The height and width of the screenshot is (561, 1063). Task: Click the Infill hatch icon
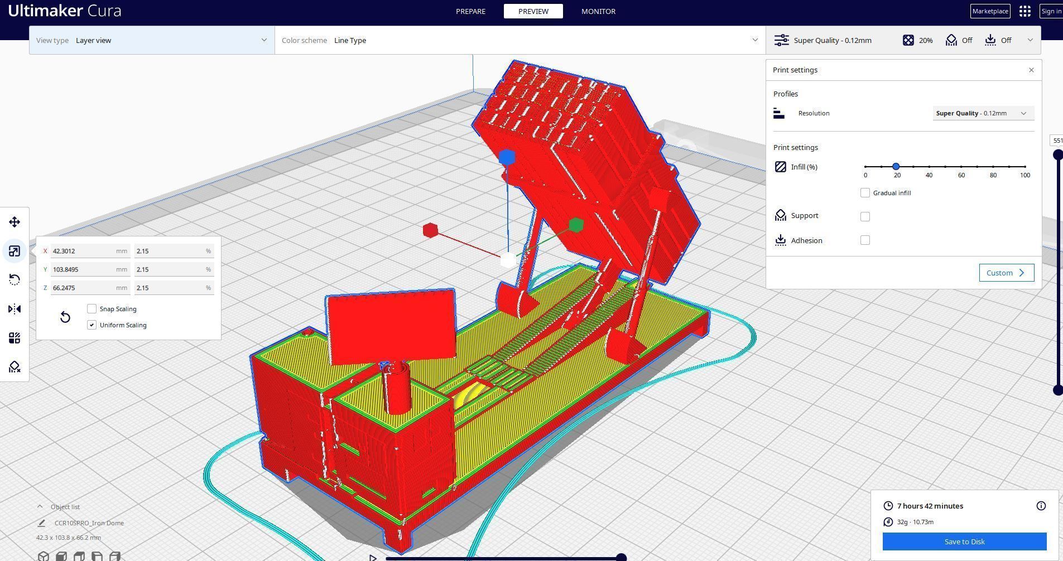[781, 167]
